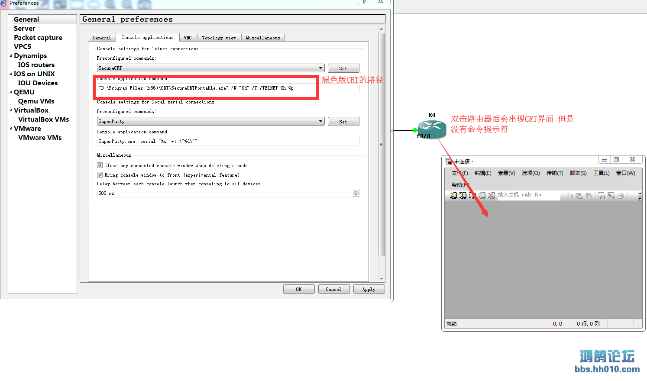Viewport: 647px width, 381px height.
Task: Click the Telnet console application command field
Action: 228,88
